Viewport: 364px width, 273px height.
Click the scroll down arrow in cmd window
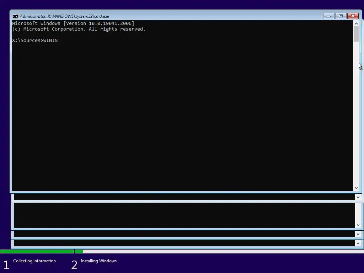(356, 188)
